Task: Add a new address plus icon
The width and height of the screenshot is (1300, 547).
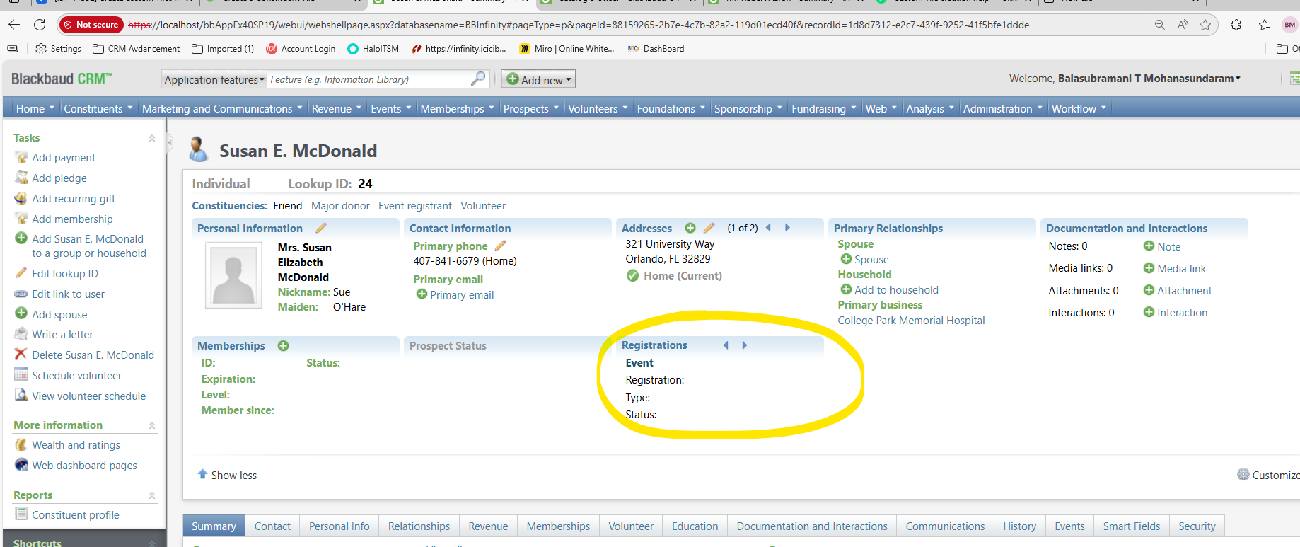Action: (690, 228)
